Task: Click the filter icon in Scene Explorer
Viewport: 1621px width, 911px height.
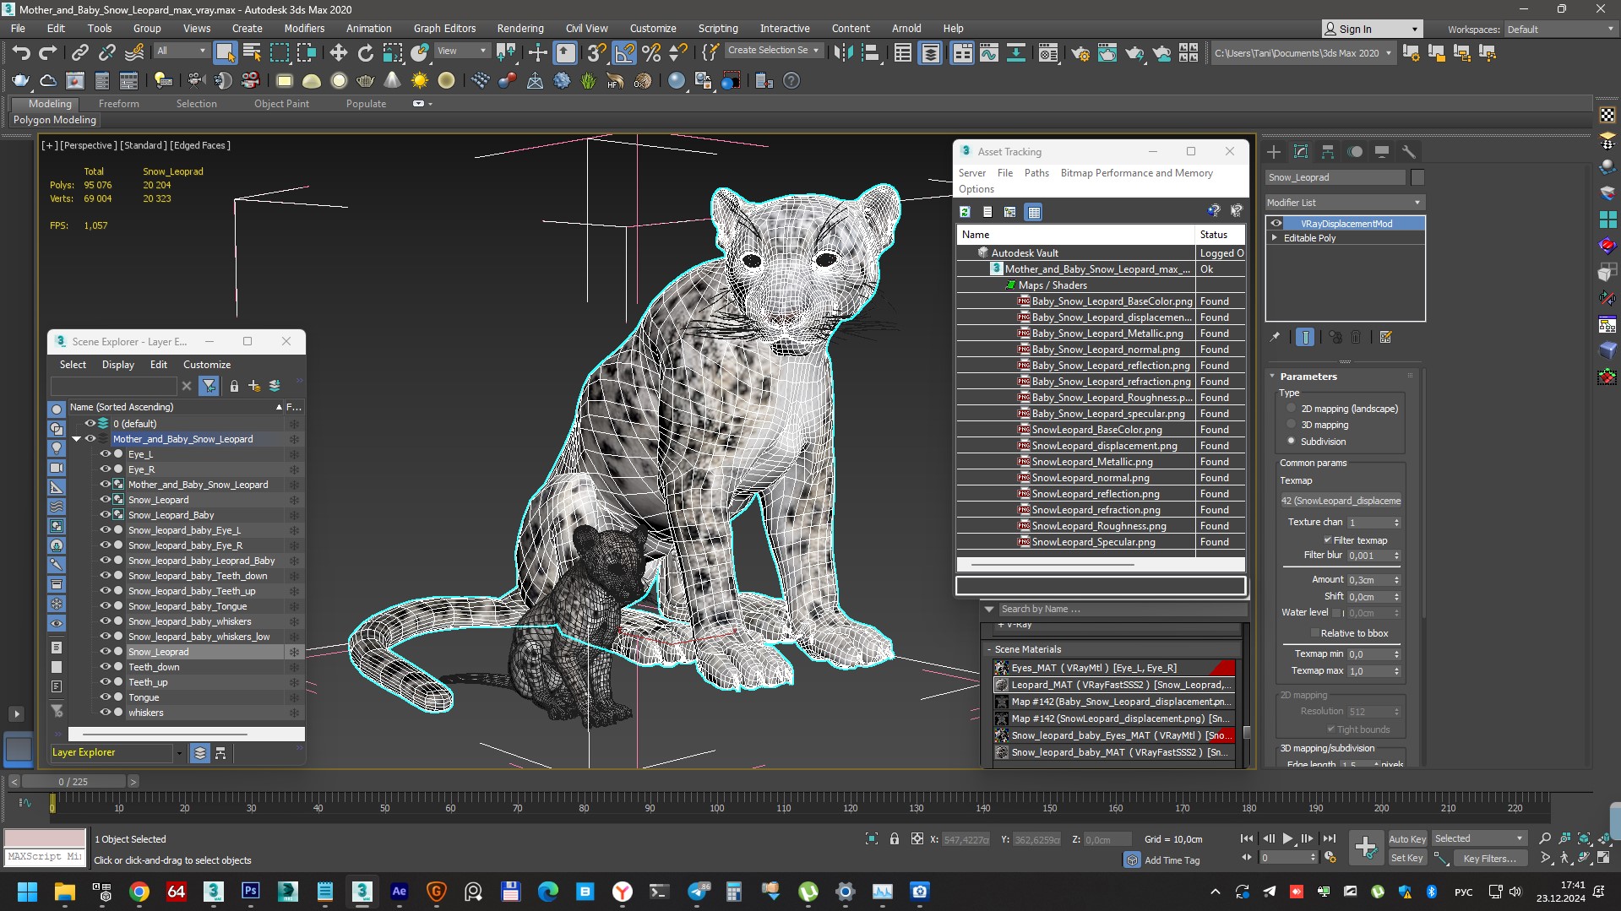Action: click(x=209, y=386)
